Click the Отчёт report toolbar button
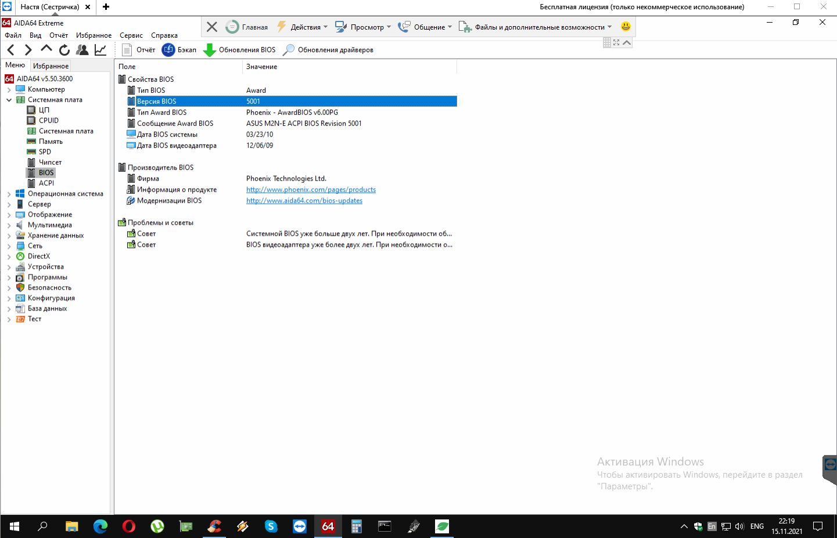The width and height of the screenshot is (837, 538). point(139,50)
